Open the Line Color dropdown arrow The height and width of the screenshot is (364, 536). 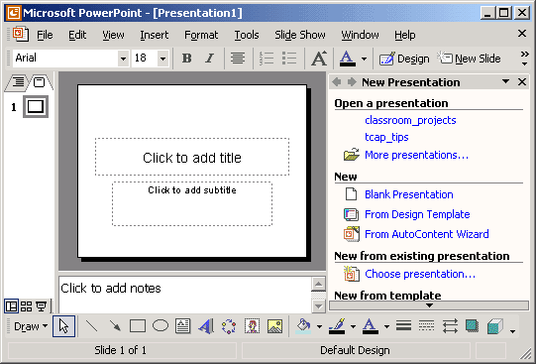pos(353,326)
